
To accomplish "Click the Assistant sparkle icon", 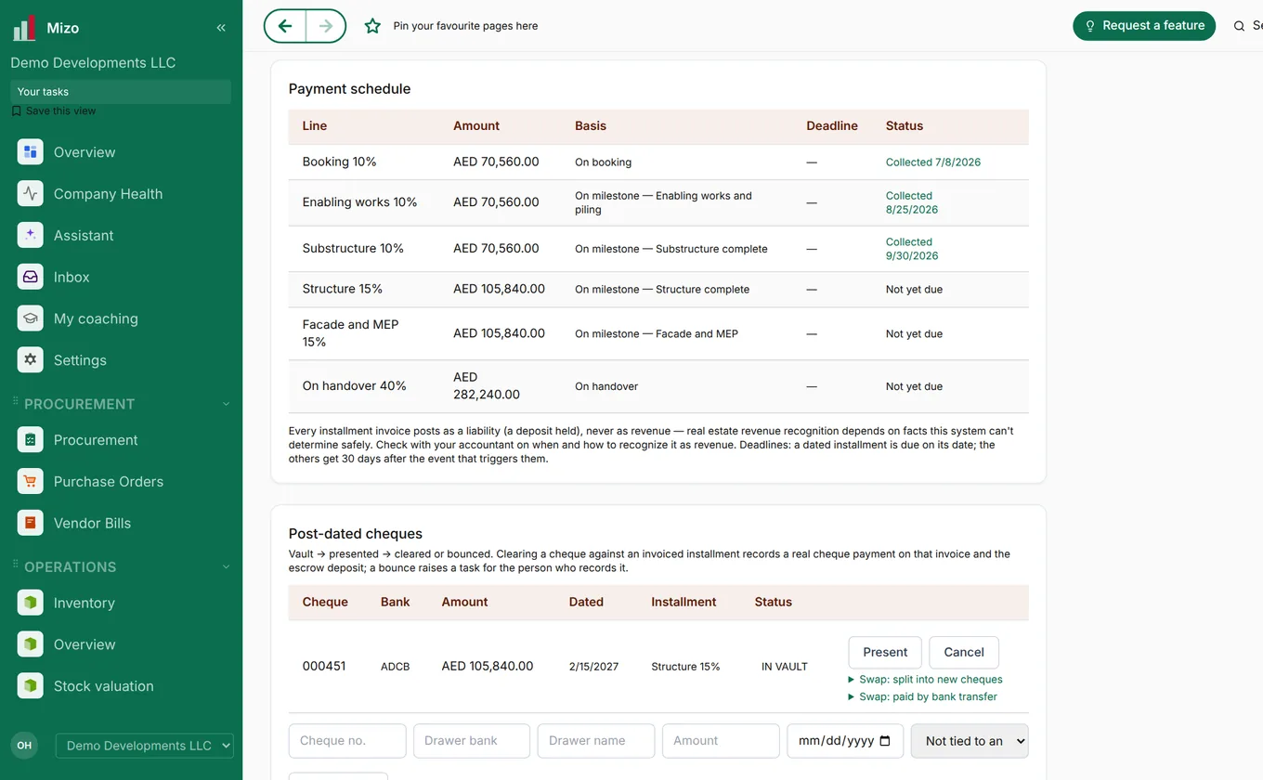I will tap(31, 235).
